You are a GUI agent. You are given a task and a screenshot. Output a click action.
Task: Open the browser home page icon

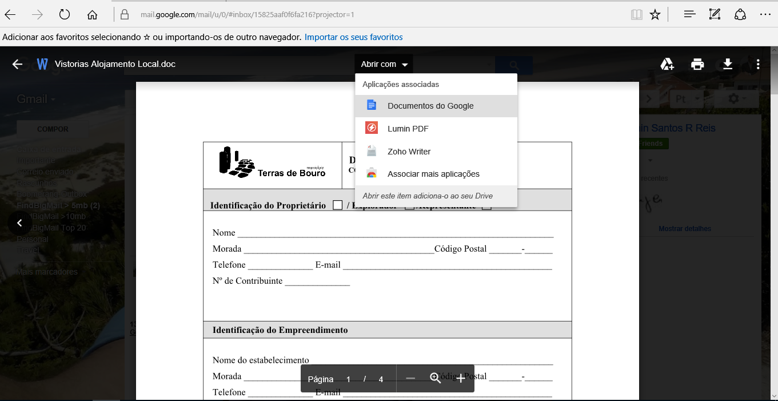92,14
